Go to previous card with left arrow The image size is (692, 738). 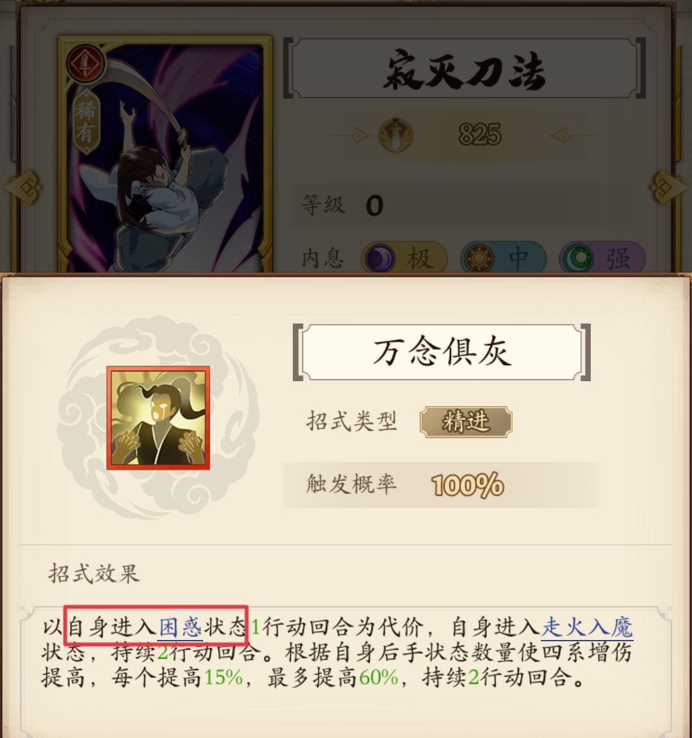[24, 187]
